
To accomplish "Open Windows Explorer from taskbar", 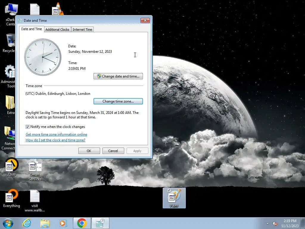I will tap(45, 223).
